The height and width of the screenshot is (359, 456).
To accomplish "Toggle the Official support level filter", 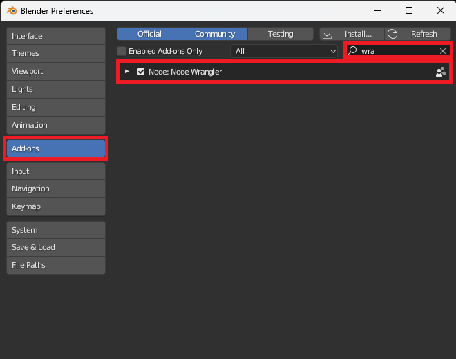I will pyautogui.click(x=149, y=34).
